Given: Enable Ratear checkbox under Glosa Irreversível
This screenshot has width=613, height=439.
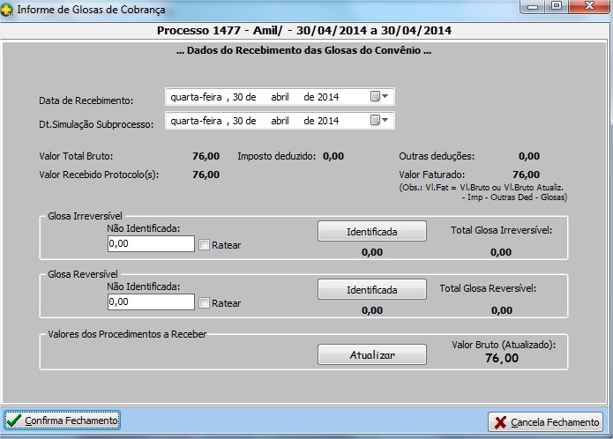Looking at the screenshot, I should [205, 245].
